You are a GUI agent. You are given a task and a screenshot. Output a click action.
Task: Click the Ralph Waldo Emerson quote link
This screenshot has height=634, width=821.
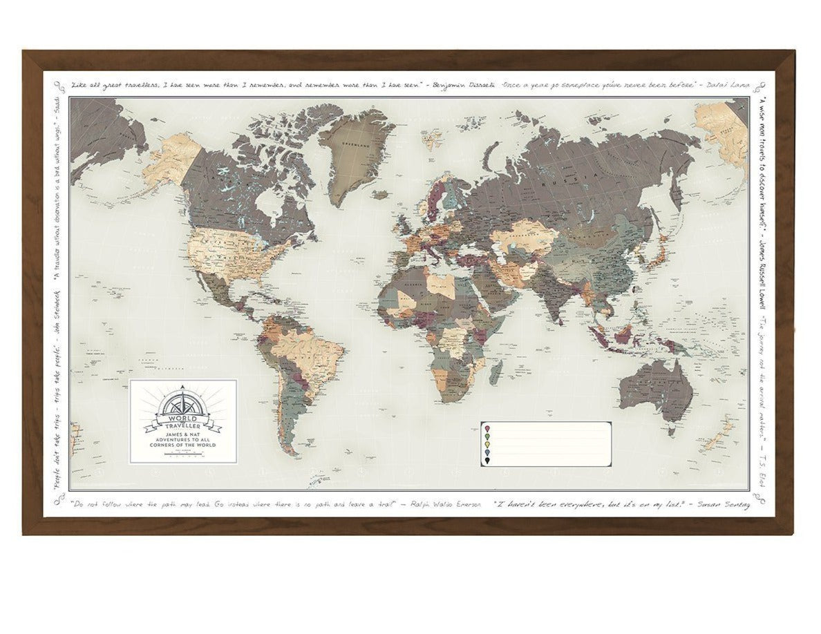276,504
